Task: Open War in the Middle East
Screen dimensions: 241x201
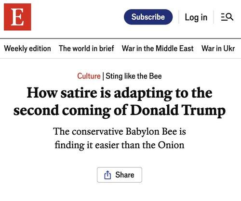Action: (158, 49)
